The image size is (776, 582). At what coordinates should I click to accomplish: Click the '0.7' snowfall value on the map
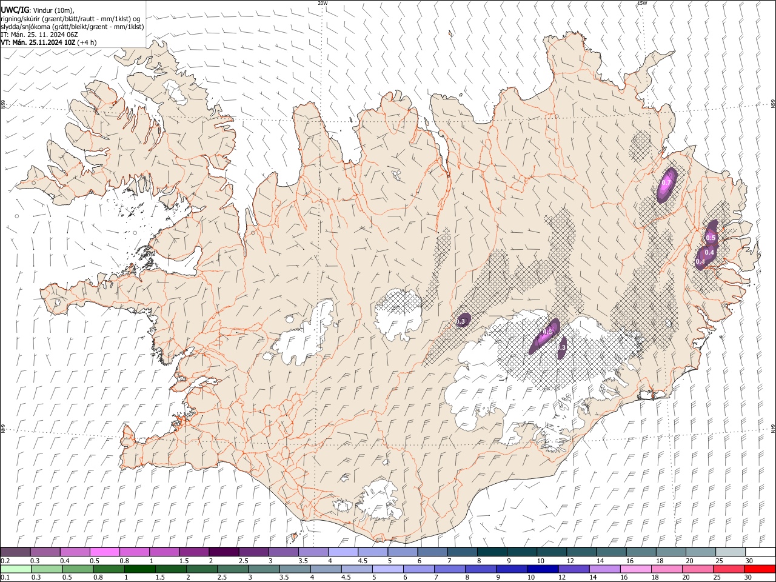coord(666,182)
